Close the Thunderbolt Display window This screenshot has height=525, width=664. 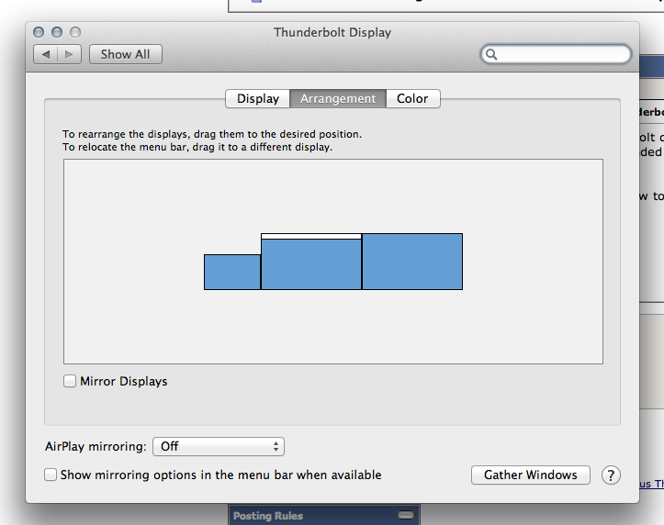point(39,32)
